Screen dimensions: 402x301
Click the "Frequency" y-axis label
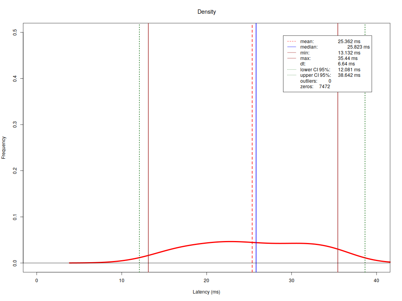4,148
